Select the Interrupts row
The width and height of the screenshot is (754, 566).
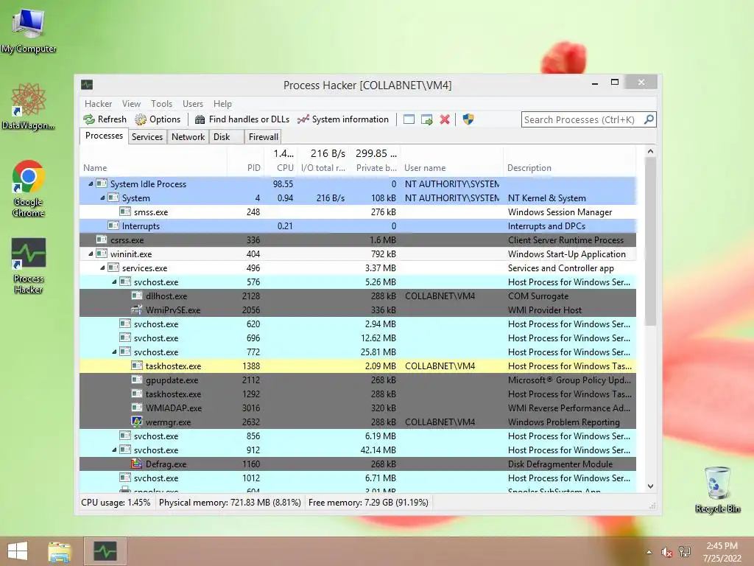coord(358,226)
